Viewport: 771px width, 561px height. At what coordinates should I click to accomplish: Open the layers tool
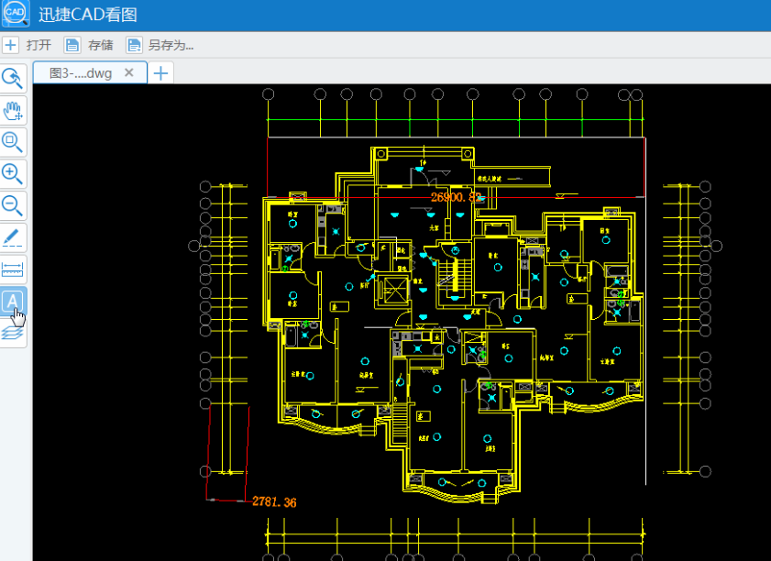[x=13, y=333]
